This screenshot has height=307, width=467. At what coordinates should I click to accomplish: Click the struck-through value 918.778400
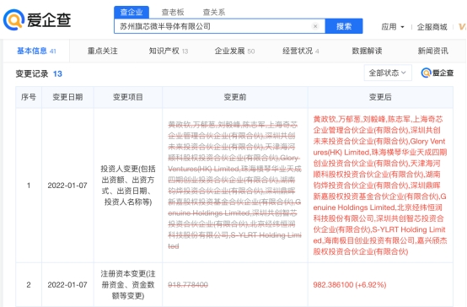coord(188,284)
